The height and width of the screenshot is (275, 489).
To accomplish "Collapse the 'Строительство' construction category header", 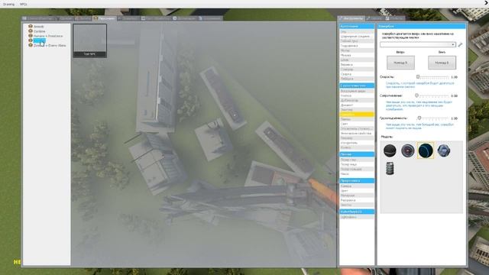I will tap(357, 86).
